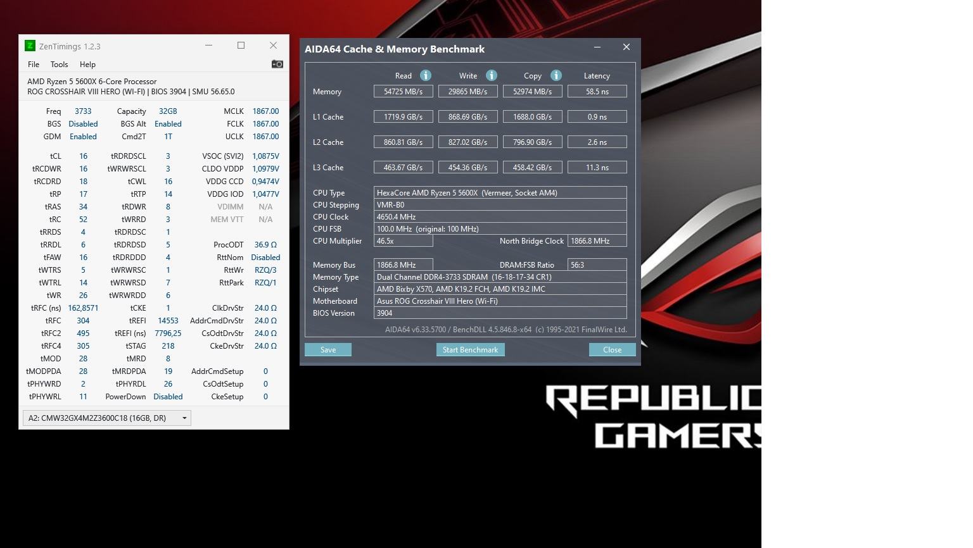Screen dimensions: 973x548
Task: Select L3 Cache latency 11.3 ns
Action: coord(597,168)
